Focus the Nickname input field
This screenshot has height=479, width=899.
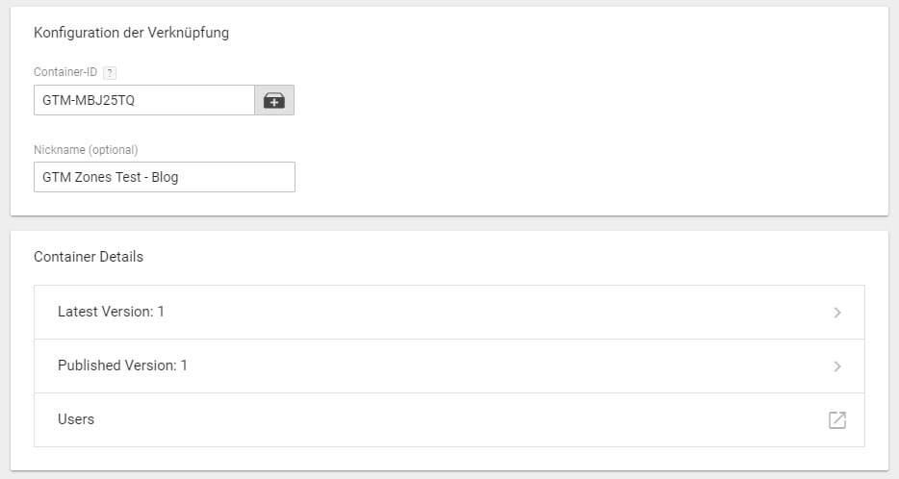tap(164, 177)
